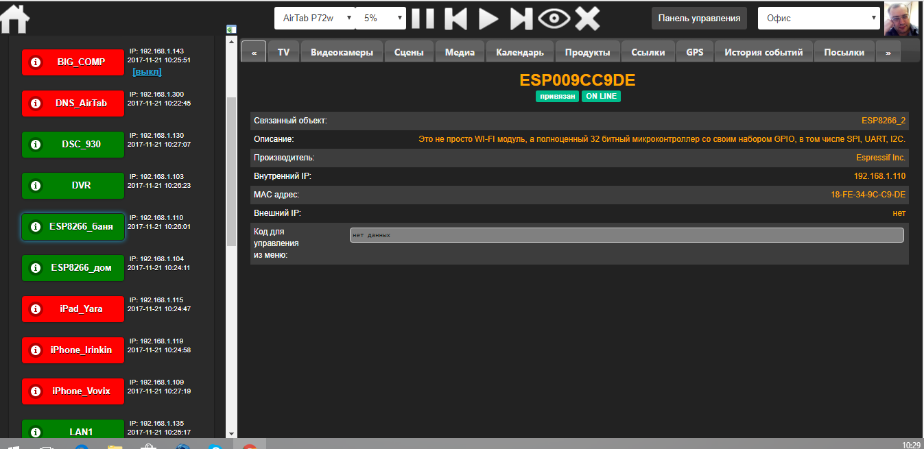The width and height of the screenshot is (924, 449).
Task: Click the info icon on BIG_COMP
Action: (36, 62)
